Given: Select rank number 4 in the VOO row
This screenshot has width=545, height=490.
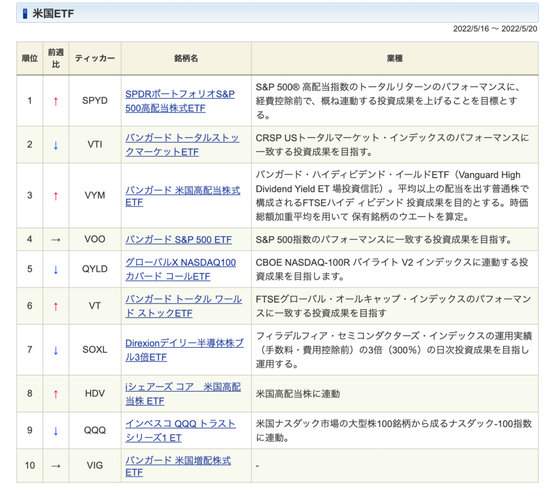Looking at the screenshot, I should click(30, 239).
